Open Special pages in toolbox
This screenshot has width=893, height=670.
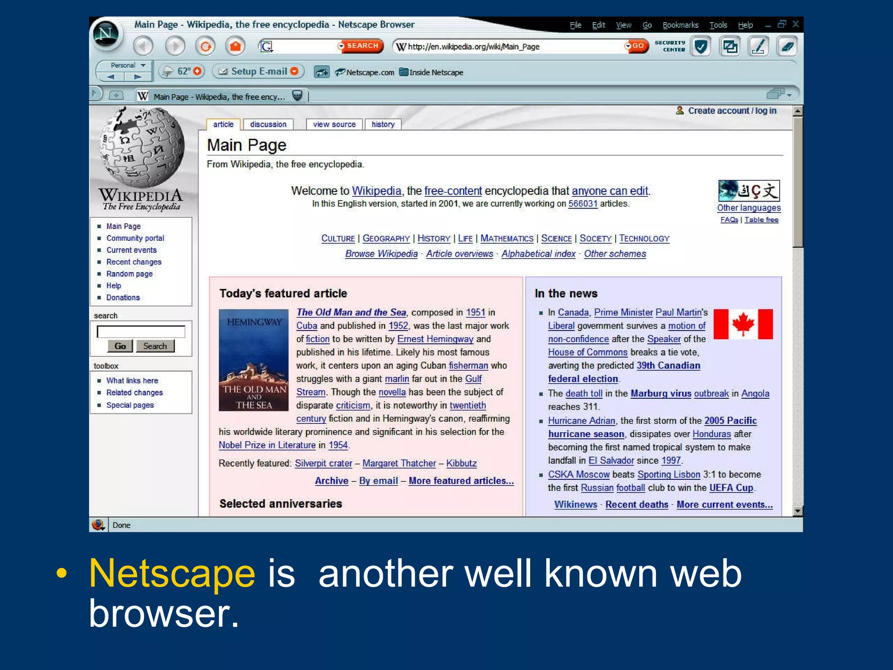point(130,405)
